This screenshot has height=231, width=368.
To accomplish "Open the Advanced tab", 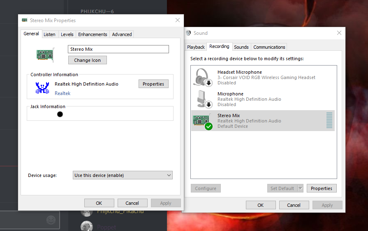I will coord(122,34).
